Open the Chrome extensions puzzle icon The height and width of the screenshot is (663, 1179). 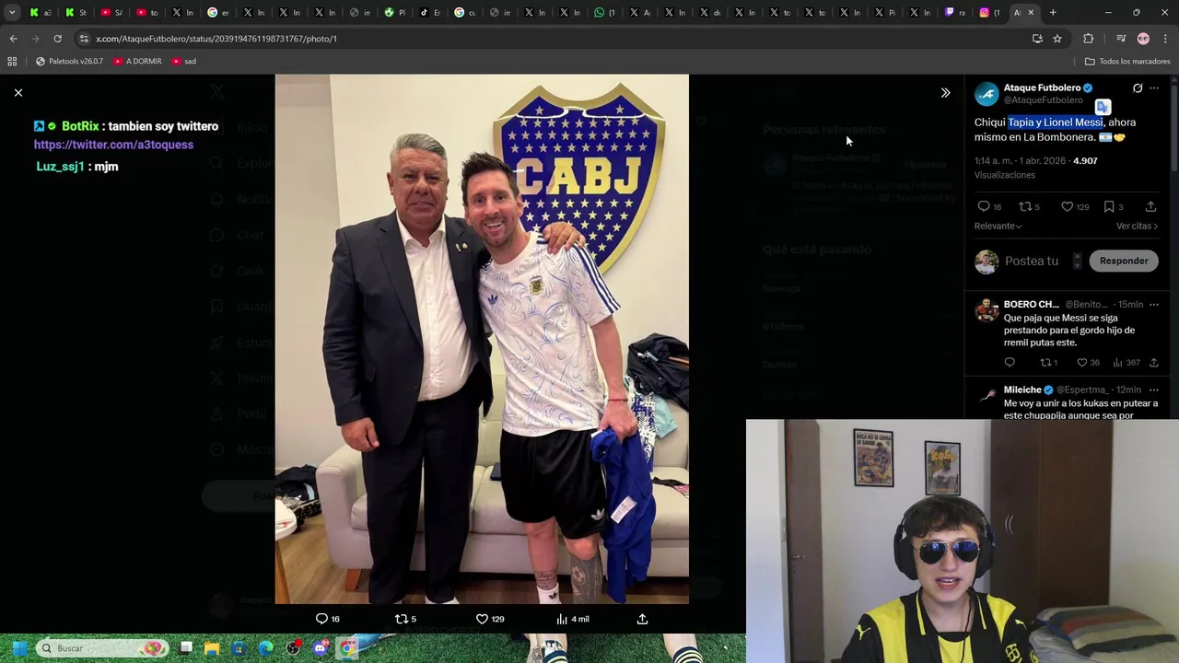(x=1088, y=39)
